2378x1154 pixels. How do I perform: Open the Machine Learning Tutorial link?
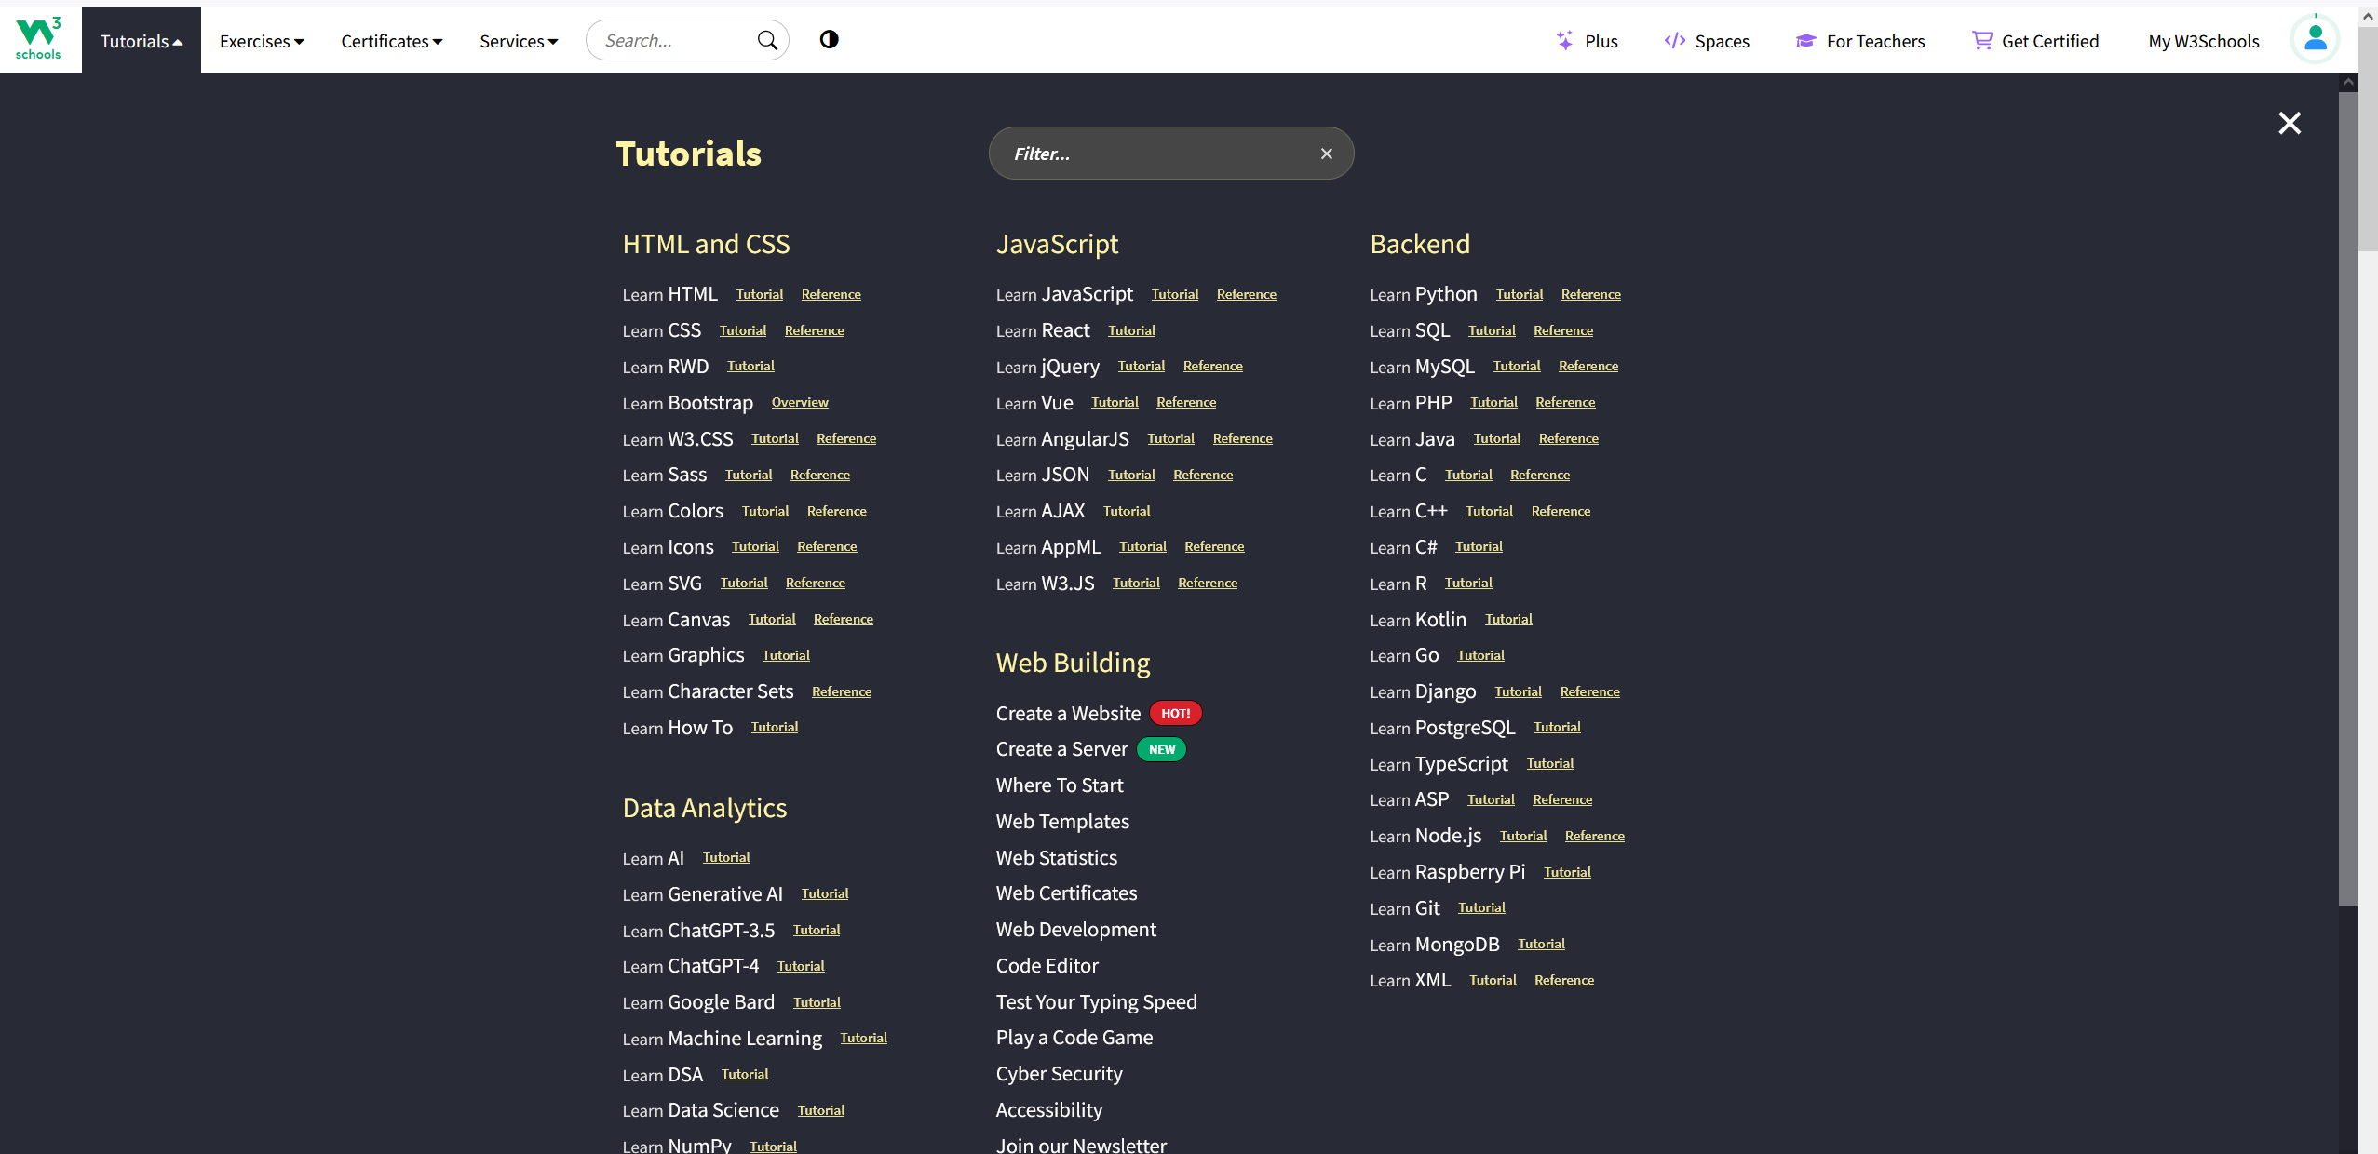point(863,1038)
